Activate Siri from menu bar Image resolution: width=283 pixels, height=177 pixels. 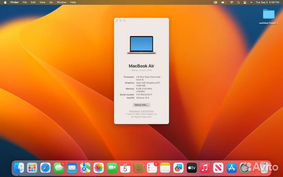coord(251,2)
